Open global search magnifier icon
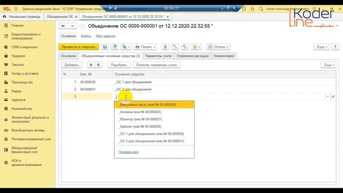The width and height of the screenshot is (343, 193). point(261,9)
